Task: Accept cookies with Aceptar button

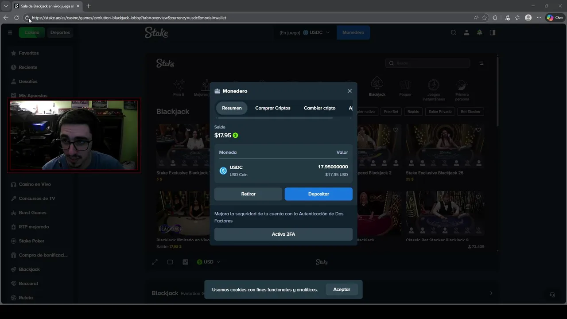Action: click(x=342, y=289)
